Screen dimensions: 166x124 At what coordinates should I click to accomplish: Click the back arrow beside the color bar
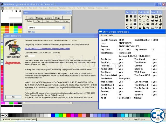click(x=3, y=115)
